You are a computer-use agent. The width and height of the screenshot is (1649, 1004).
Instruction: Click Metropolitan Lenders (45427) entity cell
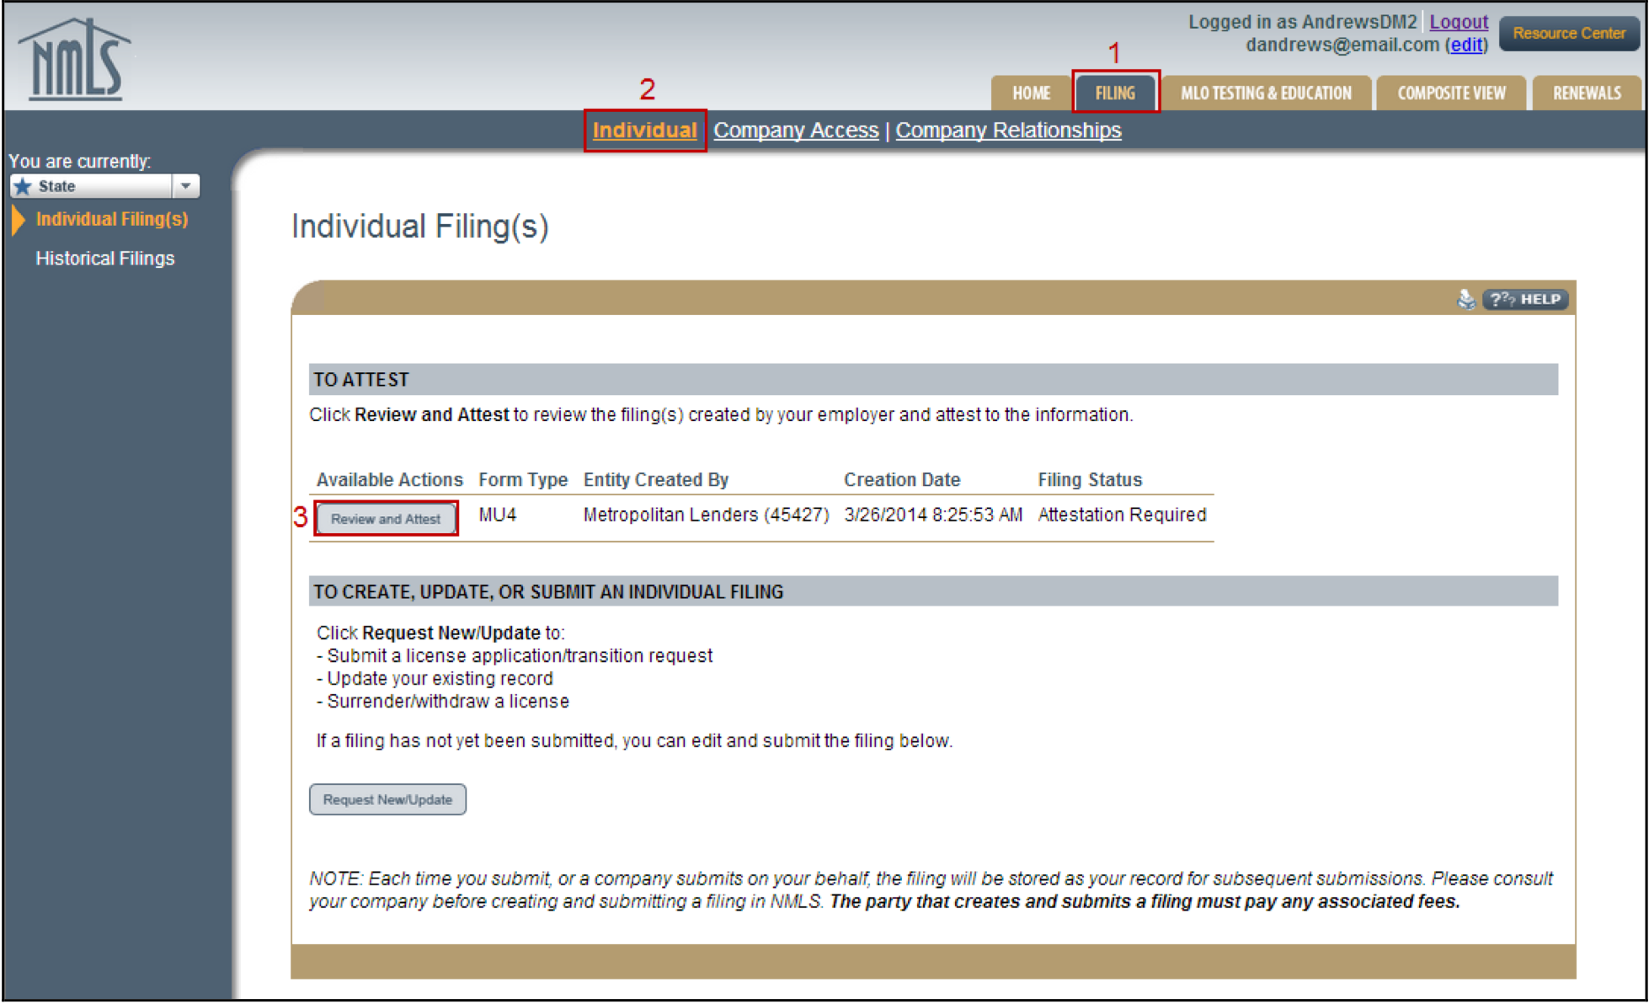point(706,515)
